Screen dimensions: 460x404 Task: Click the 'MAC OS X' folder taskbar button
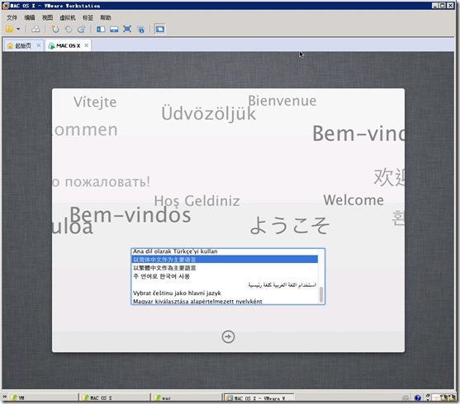tap(116, 398)
